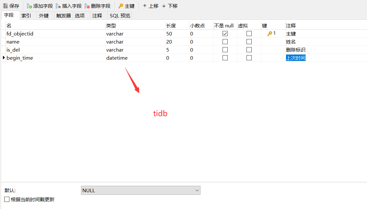Click the save disk icon
This screenshot has height=209, width=367.
pos(6,6)
